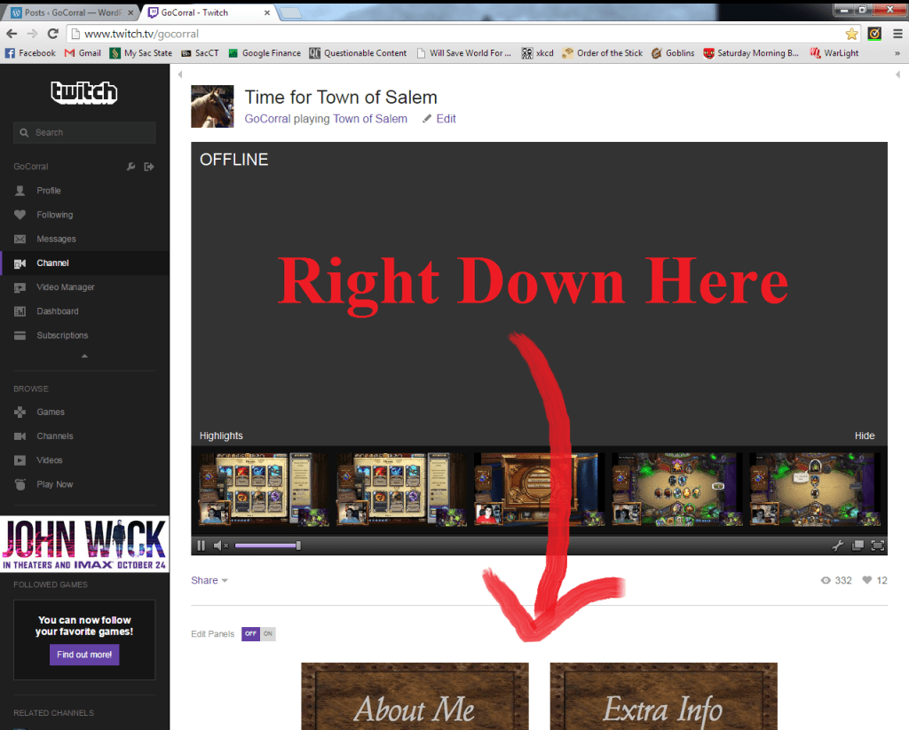Click the Find out more! button
The image size is (909, 730).
[x=84, y=655]
